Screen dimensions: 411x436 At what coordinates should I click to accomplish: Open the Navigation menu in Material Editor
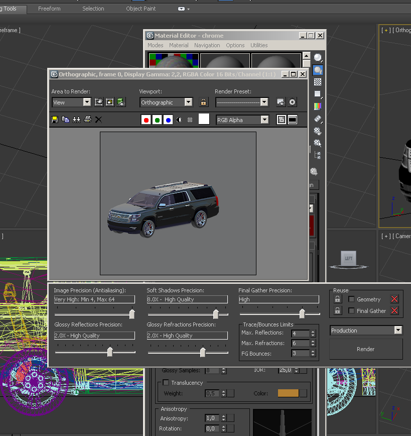[207, 45]
